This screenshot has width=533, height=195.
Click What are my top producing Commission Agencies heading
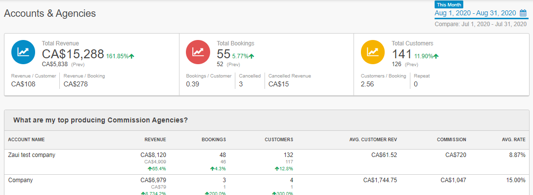click(x=101, y=120)
